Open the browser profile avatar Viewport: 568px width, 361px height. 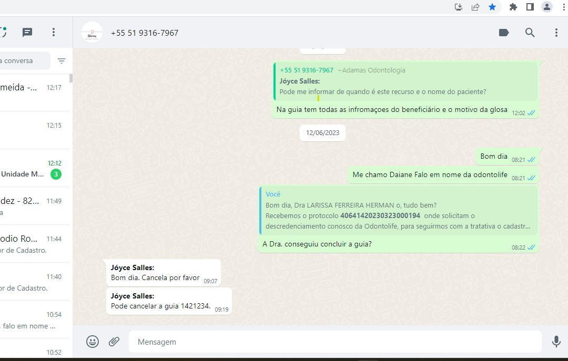coord(546,7)
